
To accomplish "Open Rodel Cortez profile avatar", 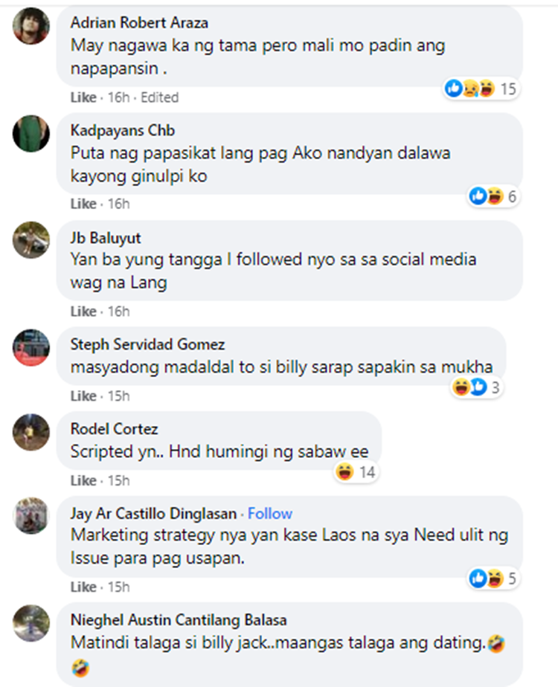I will (x=31, y=432).
